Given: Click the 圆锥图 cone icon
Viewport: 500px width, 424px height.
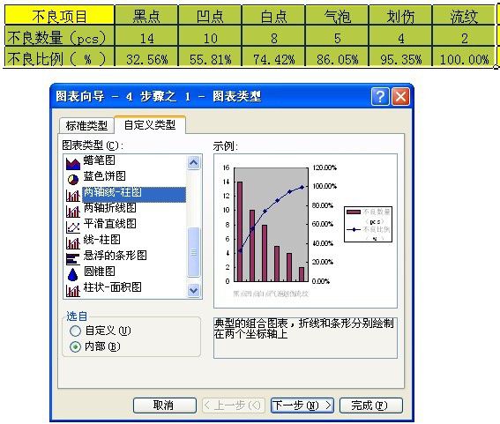Looking at the screenshot, I should (x=73, y=274).
